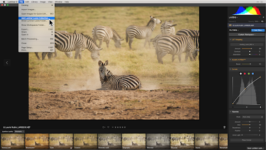Open the File menu in menu bar
This screenshot has height=150, width=266.
(x=21, y=2)
